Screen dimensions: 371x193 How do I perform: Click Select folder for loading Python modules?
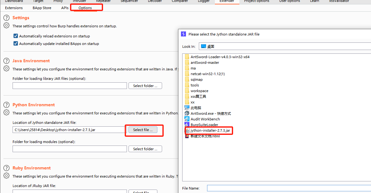point(145,149)
